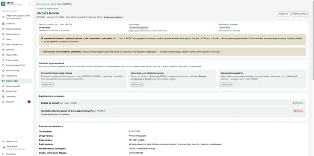Click the page vertical scrollbar
314x156 pixels.
click(x=313, y=40)
